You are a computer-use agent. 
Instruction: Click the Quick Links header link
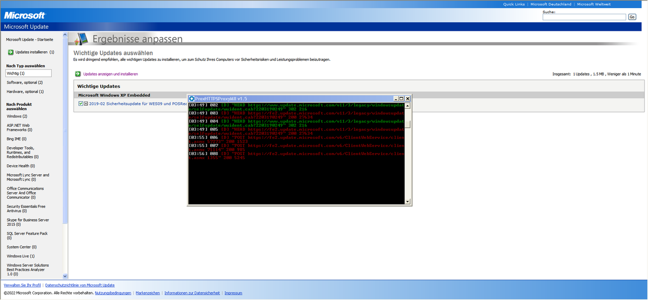coord(514,4)
